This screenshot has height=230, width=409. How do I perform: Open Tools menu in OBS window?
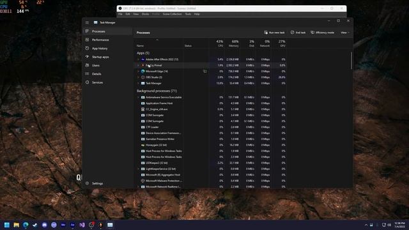[x=188, y=14]
